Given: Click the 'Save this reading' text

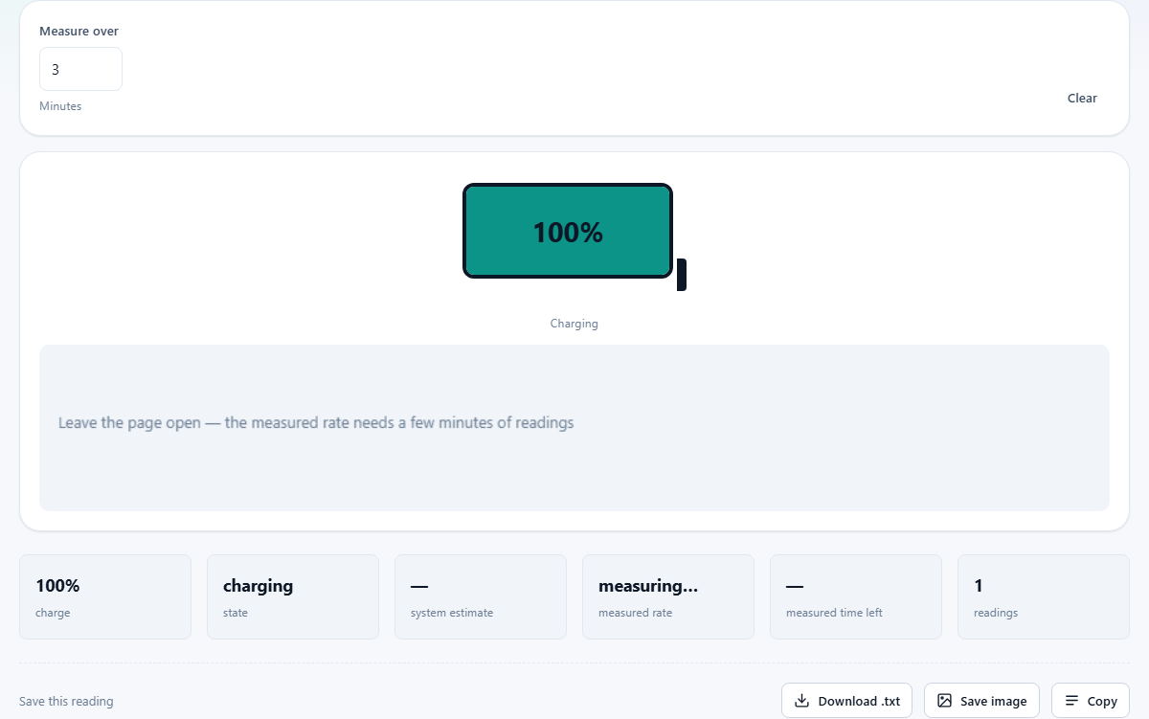Looking at the screenshot, I should [66, 701].
